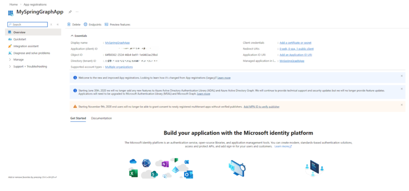Click Learn more in the ADAL banner
Screen dimensions: 409x191
(x=203, y=94)
